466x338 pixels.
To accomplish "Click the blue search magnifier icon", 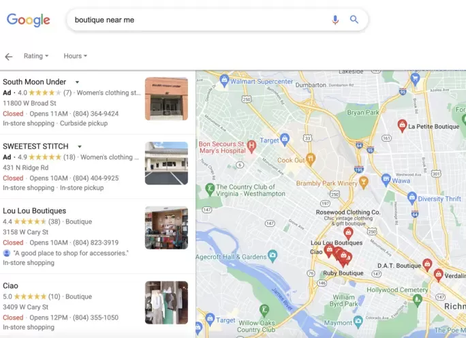I will [x=354, y=19].
